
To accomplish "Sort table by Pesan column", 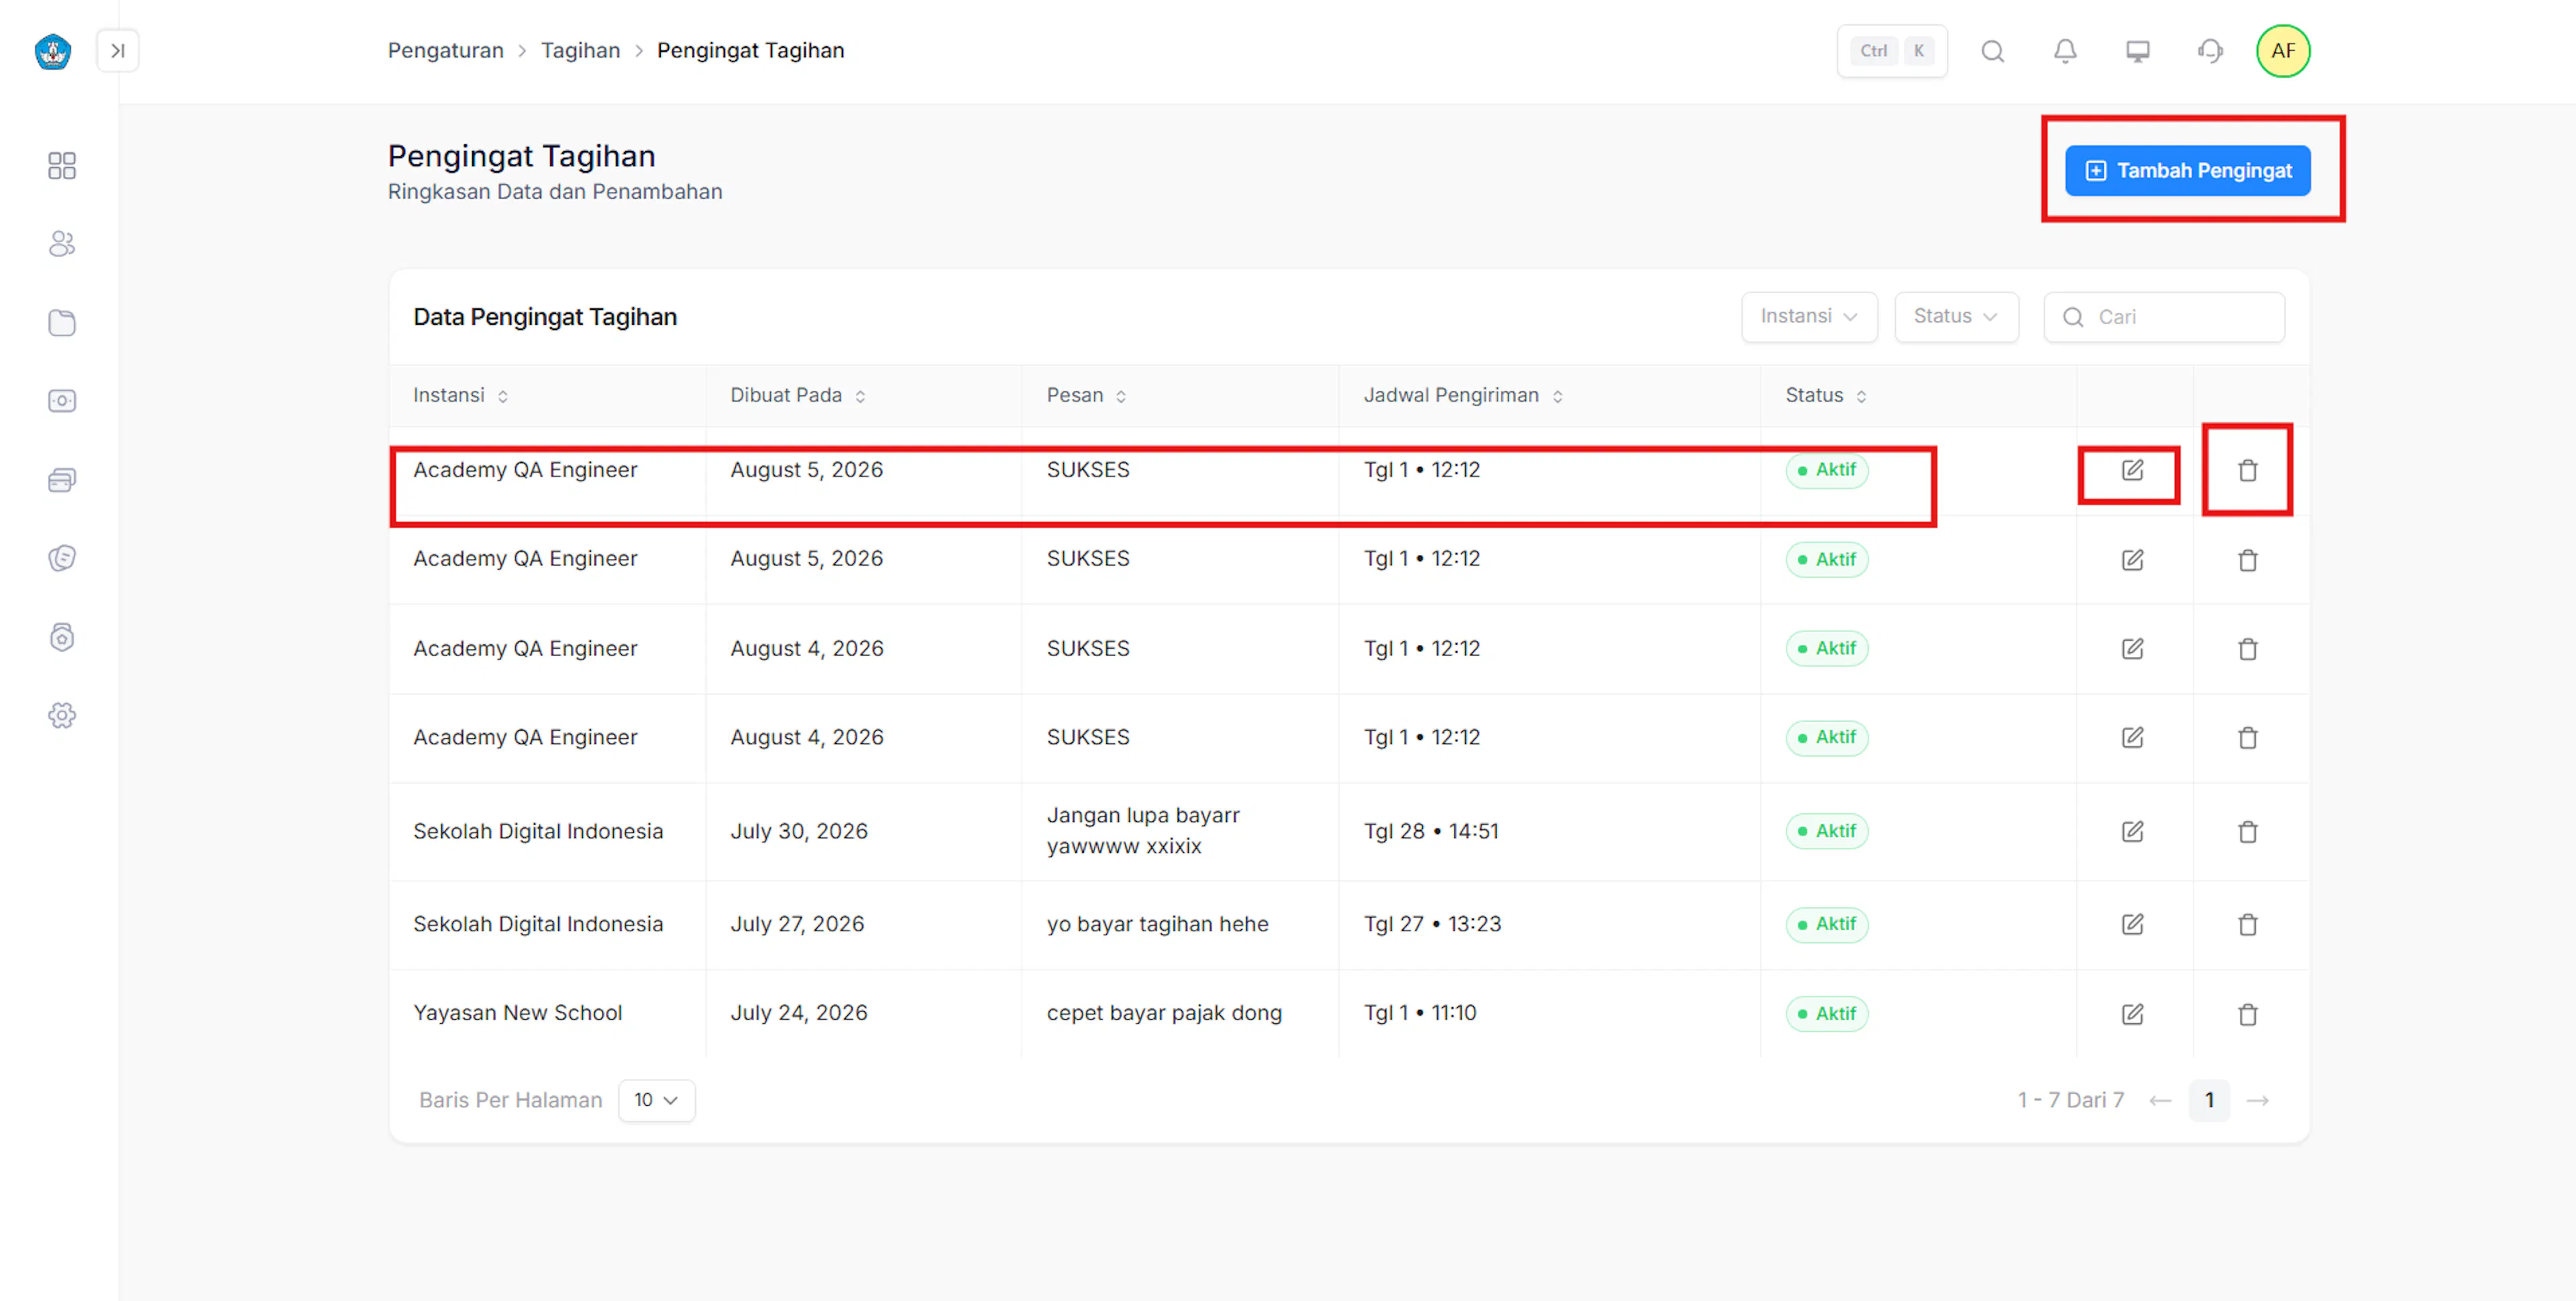I will (x=1087, y=396).
